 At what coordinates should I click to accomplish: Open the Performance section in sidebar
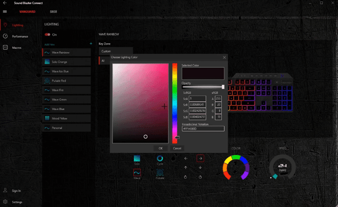[x=20, y=36]
